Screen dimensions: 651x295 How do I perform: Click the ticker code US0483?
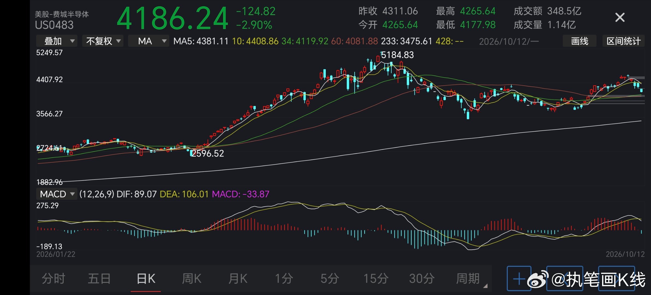click(54, 25)
